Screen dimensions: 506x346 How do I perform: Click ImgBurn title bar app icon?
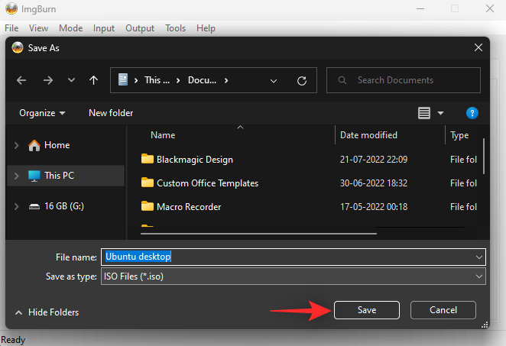click(11, 8)
